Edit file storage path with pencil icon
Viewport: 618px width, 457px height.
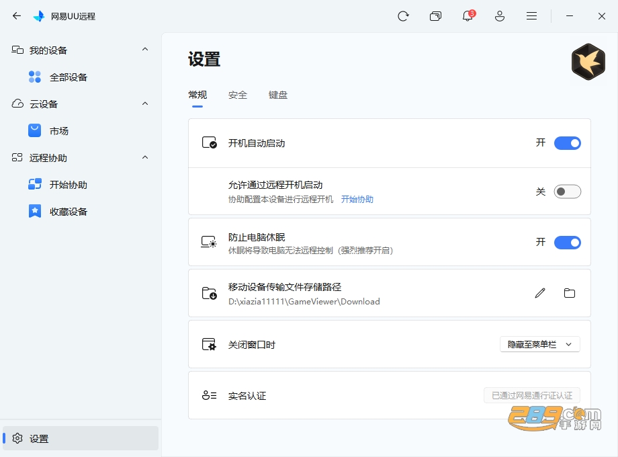[540, 293]
